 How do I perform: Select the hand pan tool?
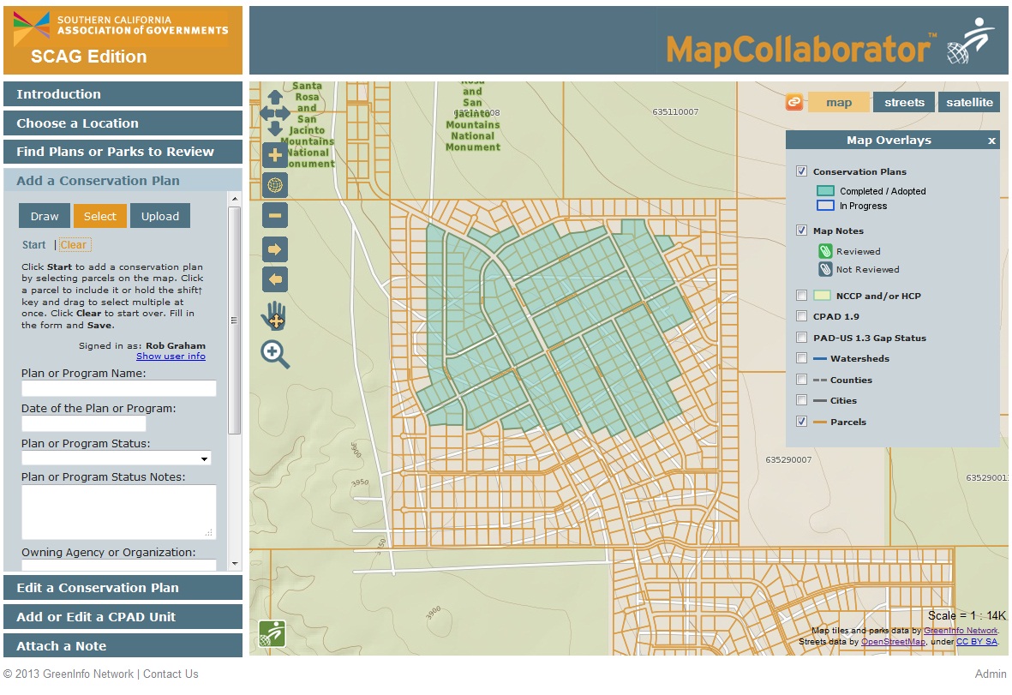273,315
